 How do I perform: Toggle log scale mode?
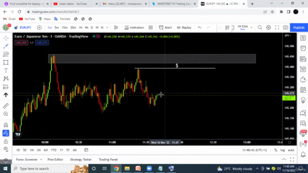(282, 150)
